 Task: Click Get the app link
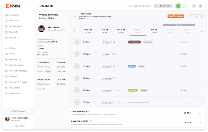(18, 111)
